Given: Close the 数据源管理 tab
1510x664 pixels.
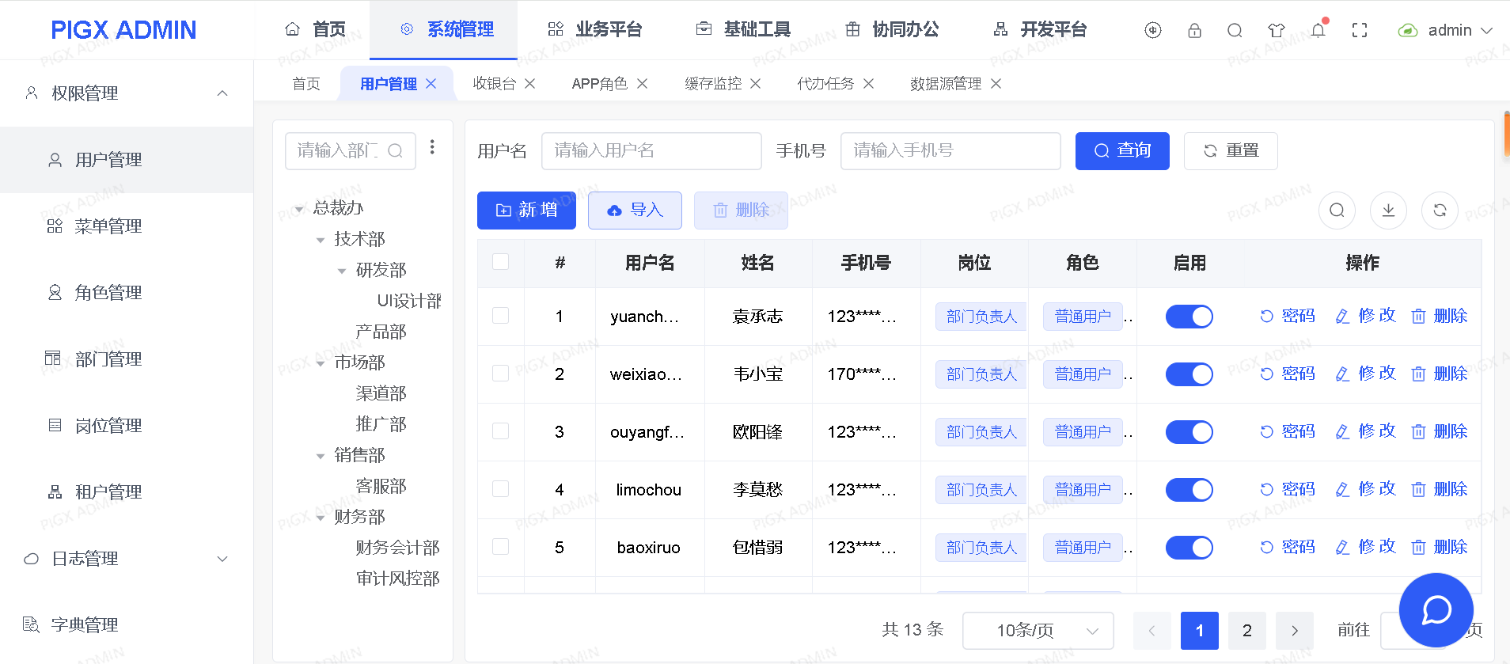Looking at the screenshot, I should click(x=996, y=84).
